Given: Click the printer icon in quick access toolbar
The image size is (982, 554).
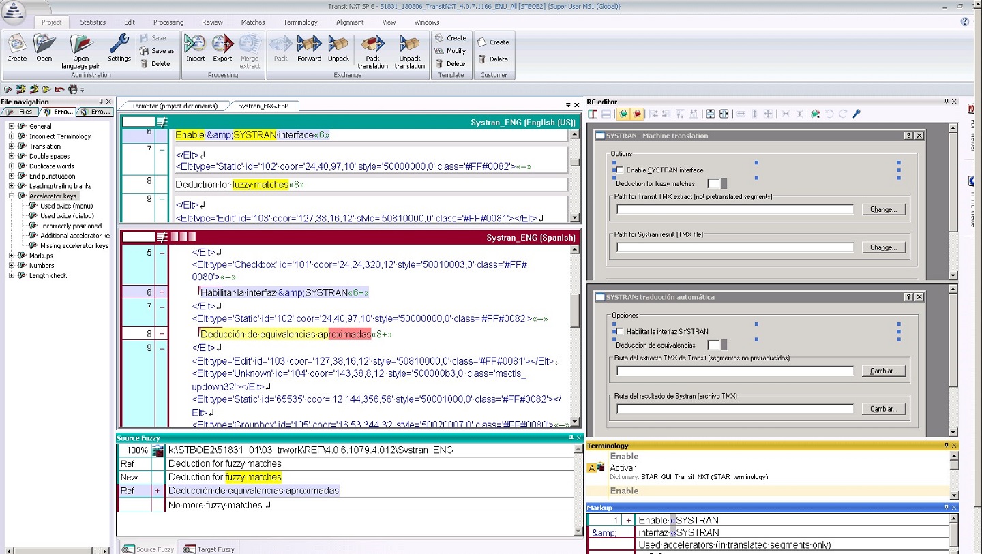Looking at the screenshot, I should (72, 89).
